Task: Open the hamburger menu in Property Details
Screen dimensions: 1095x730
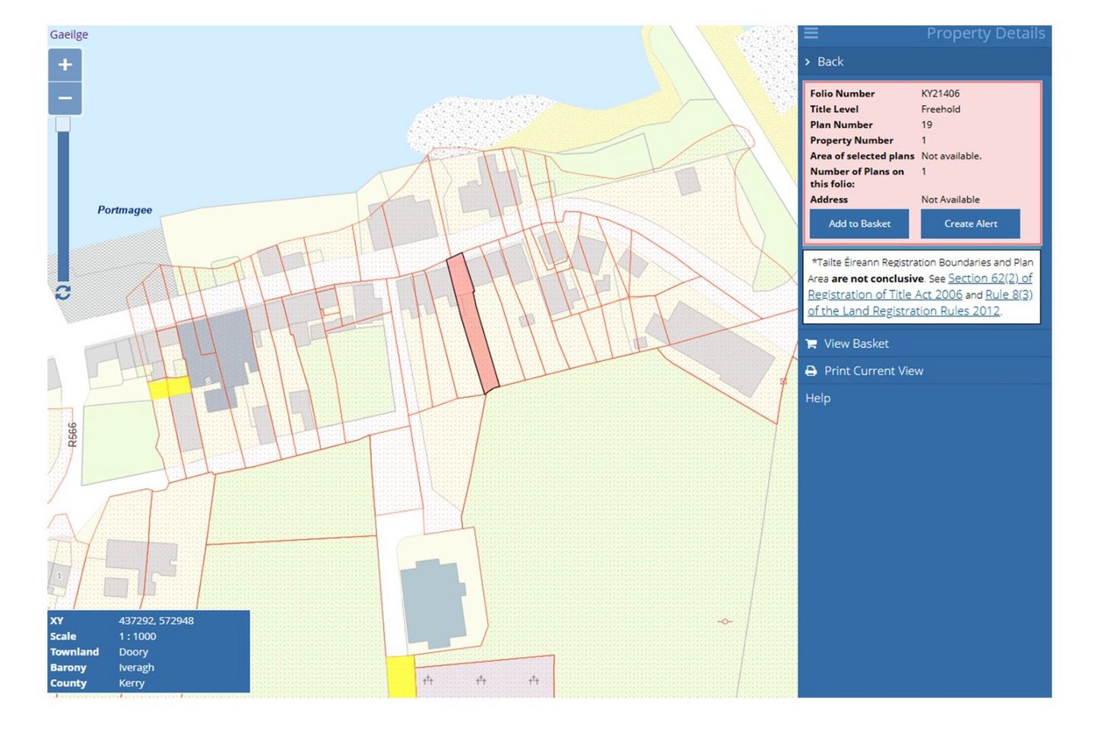Action: [811, 33]
